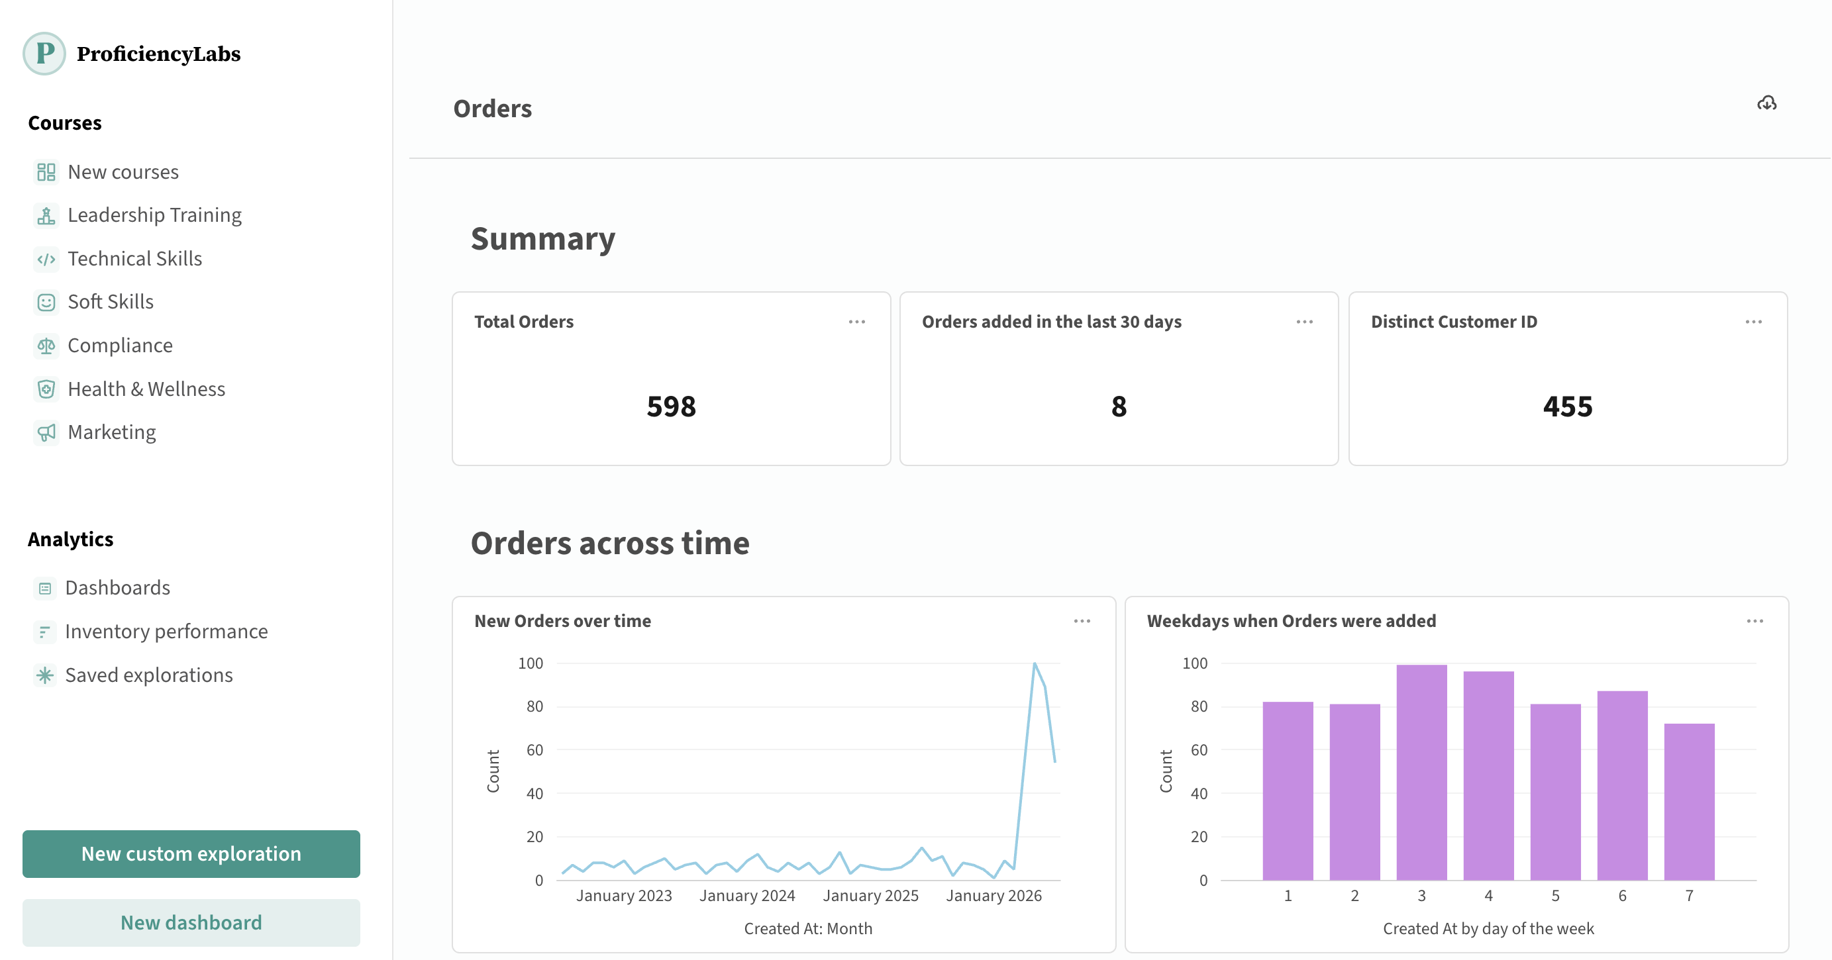This screenshot has height=960, width=1832.
Task: Open Inventory performance analytics
Action: 166,632
